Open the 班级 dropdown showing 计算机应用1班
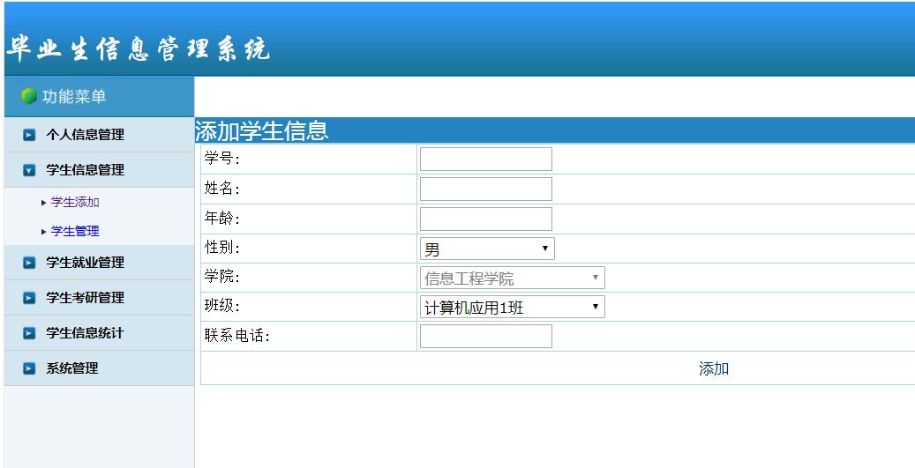This screenshot has width=915, height=468. click(x=513, y=307)
